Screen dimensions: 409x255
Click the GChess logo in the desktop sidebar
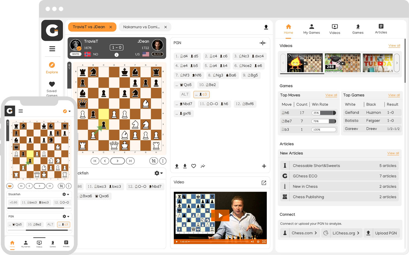coord(52,31)
